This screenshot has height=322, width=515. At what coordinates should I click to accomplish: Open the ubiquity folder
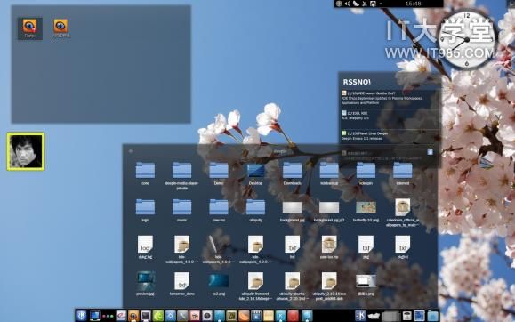(x=255, y=210)
